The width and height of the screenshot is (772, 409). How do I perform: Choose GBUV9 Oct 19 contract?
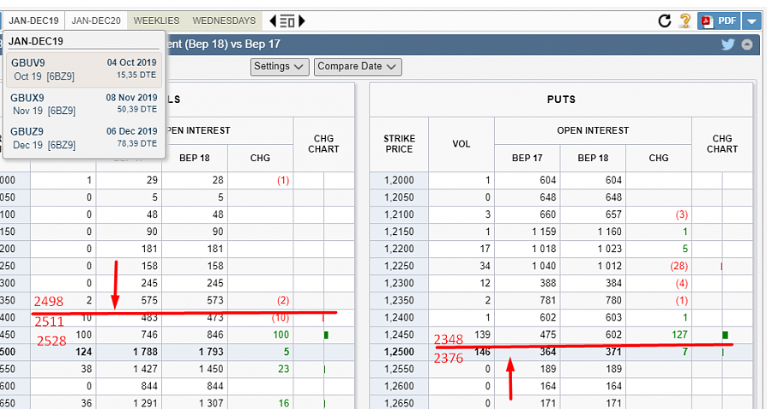84,69
